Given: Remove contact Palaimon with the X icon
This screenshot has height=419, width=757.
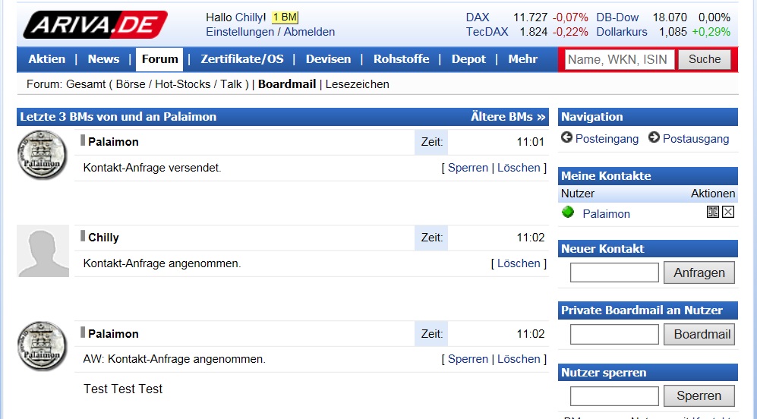Looking at the screenshot, I should (x=728, y=213).
